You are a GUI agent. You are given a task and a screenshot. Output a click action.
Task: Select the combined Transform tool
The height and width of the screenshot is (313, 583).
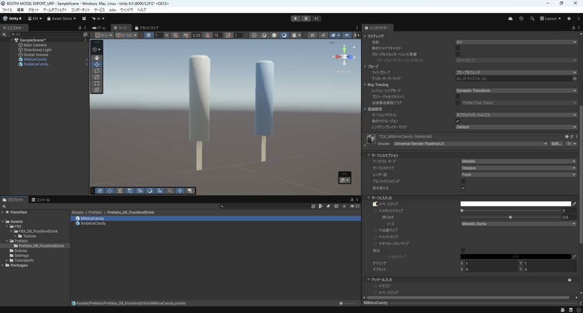97,89
